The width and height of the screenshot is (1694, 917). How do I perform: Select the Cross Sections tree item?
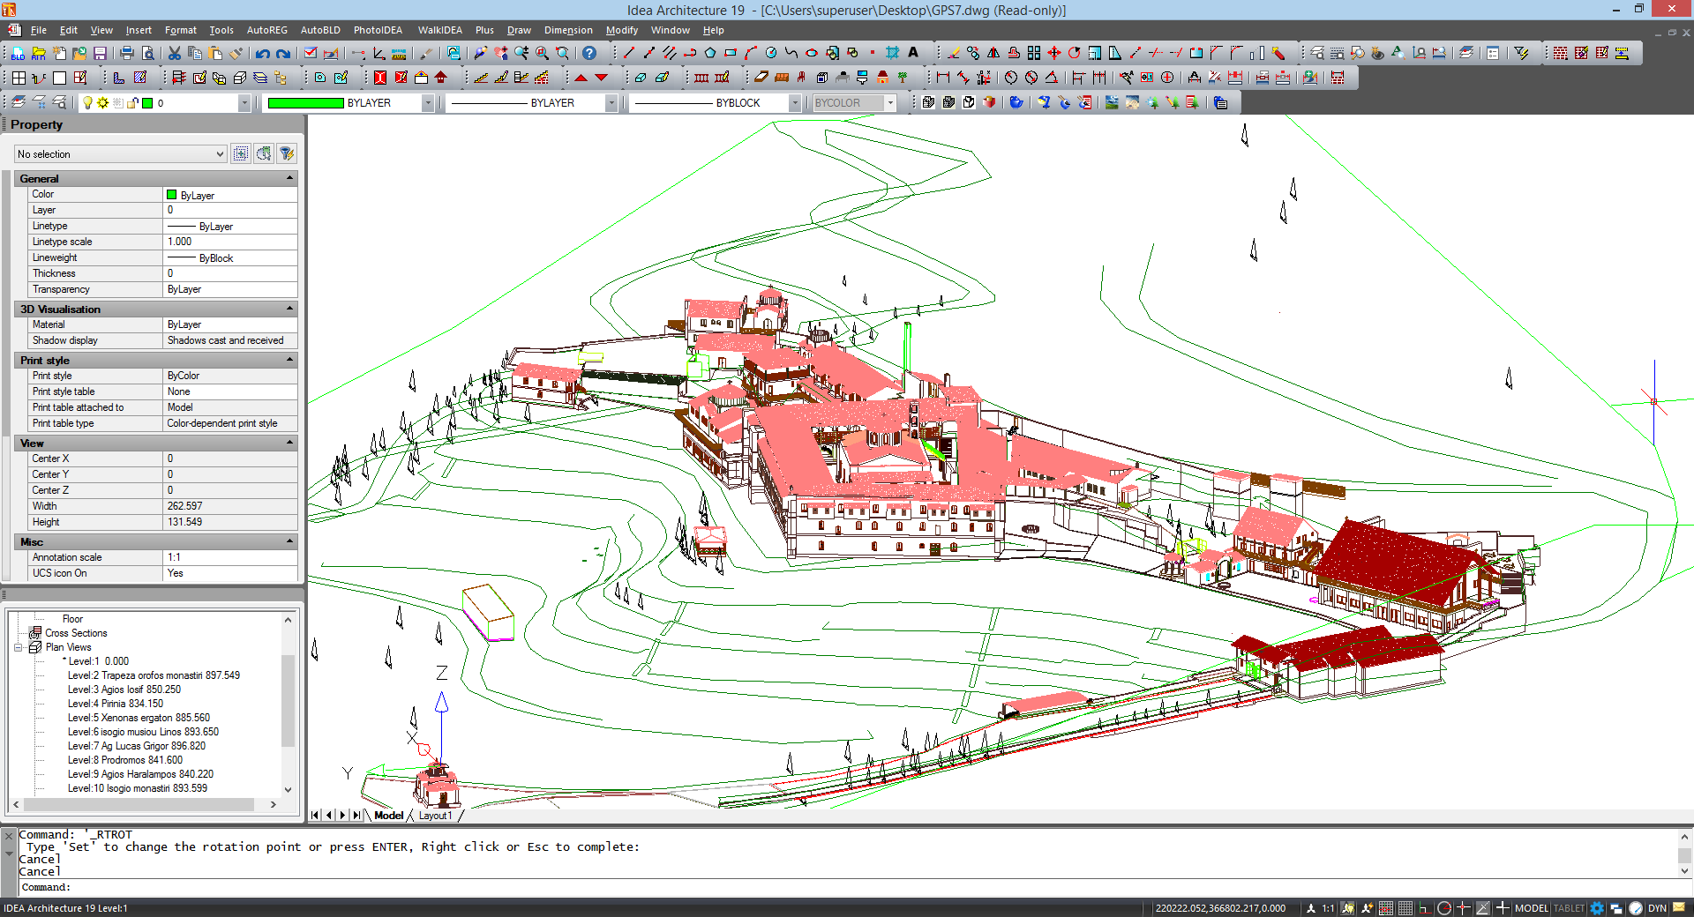[76, 633]
